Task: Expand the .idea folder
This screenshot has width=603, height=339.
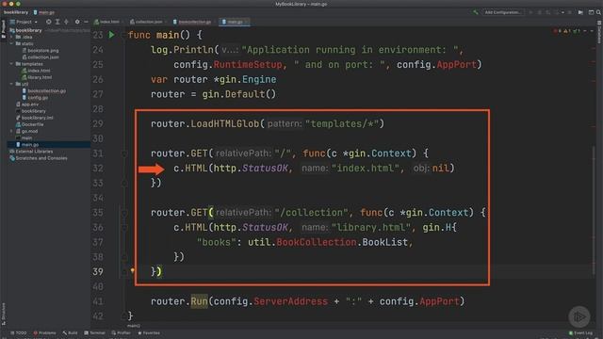Action: click(11, 37)
